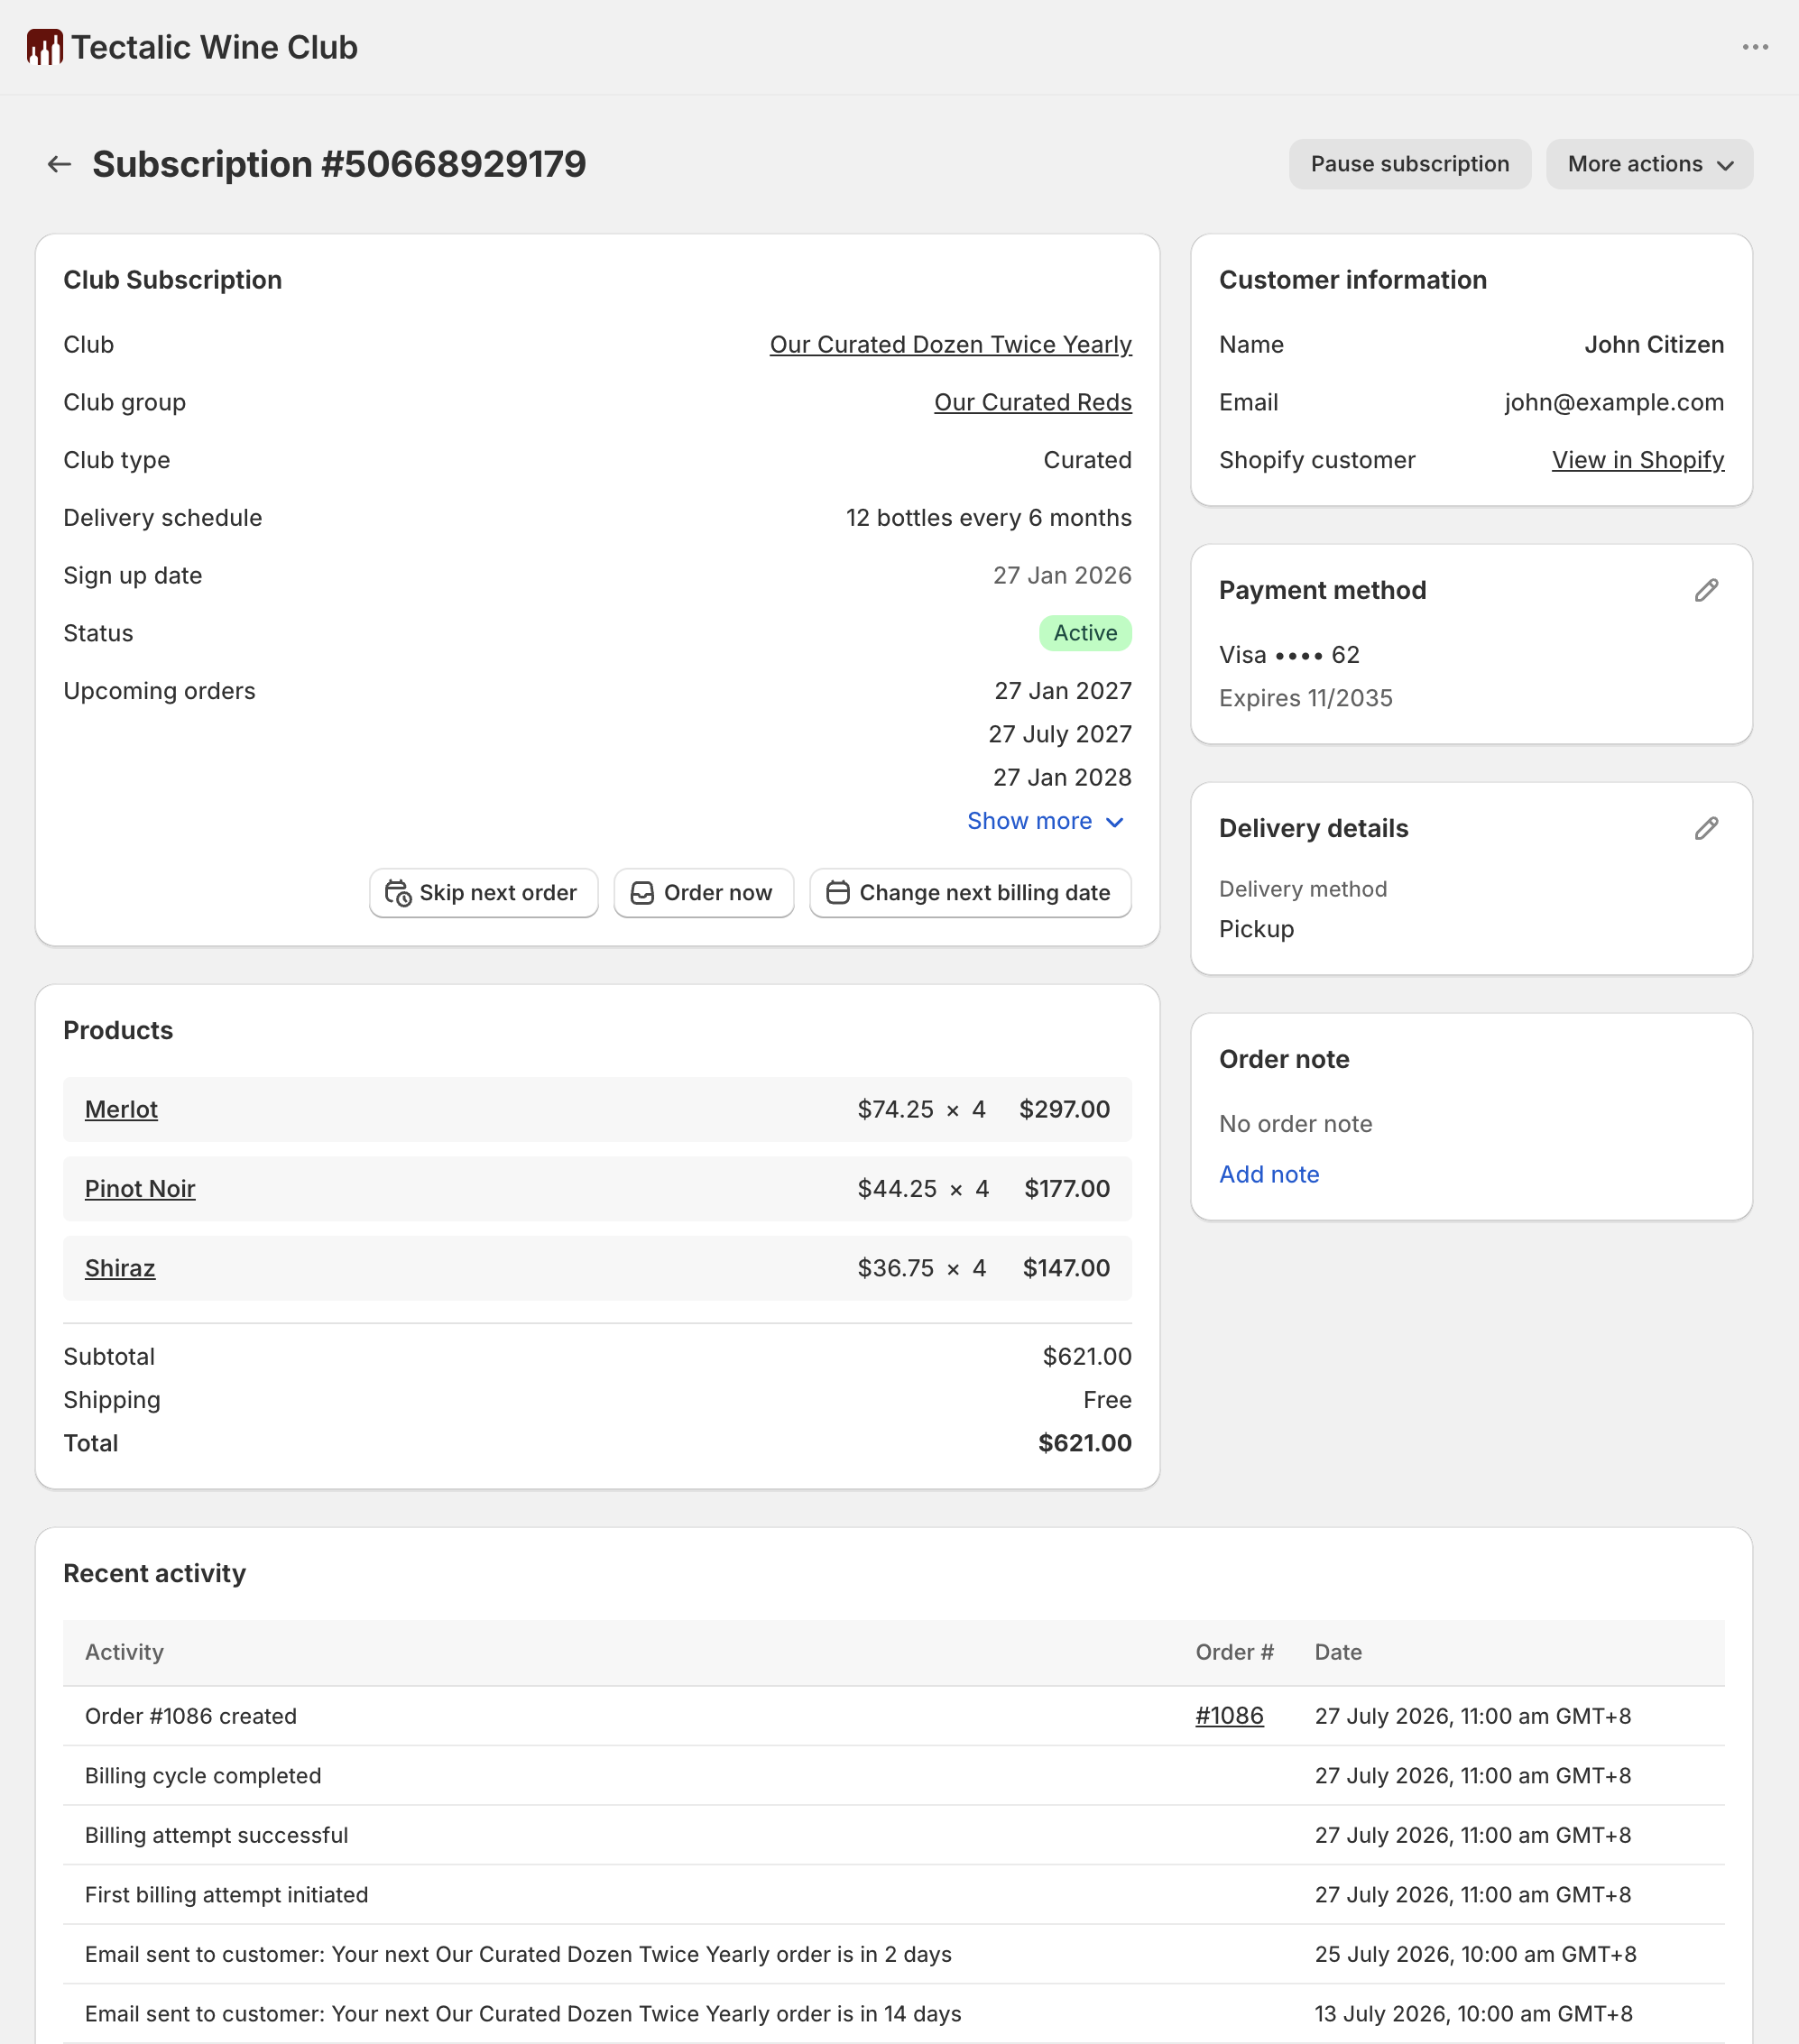Open order #1086 link

point(1229,1715)
